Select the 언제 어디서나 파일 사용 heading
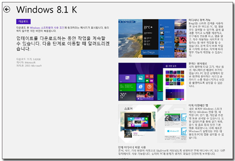Viewport: 235px width, 161px height. pyautogui.click(x=132, y=147)
